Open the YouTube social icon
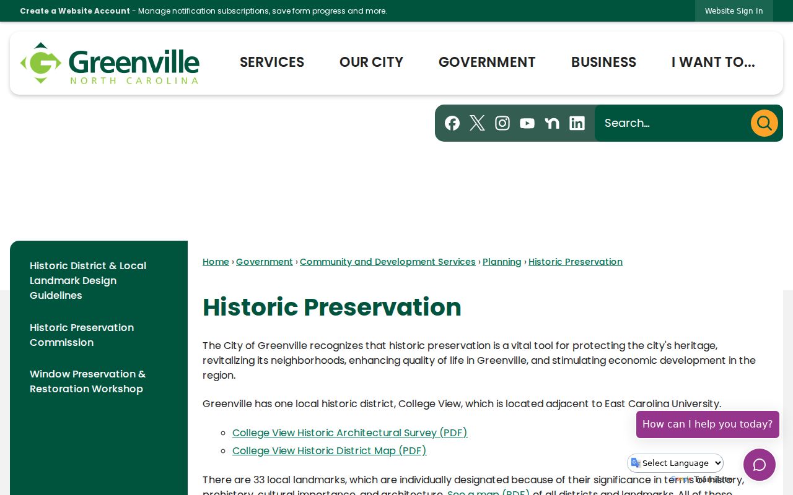 [527, 123]
